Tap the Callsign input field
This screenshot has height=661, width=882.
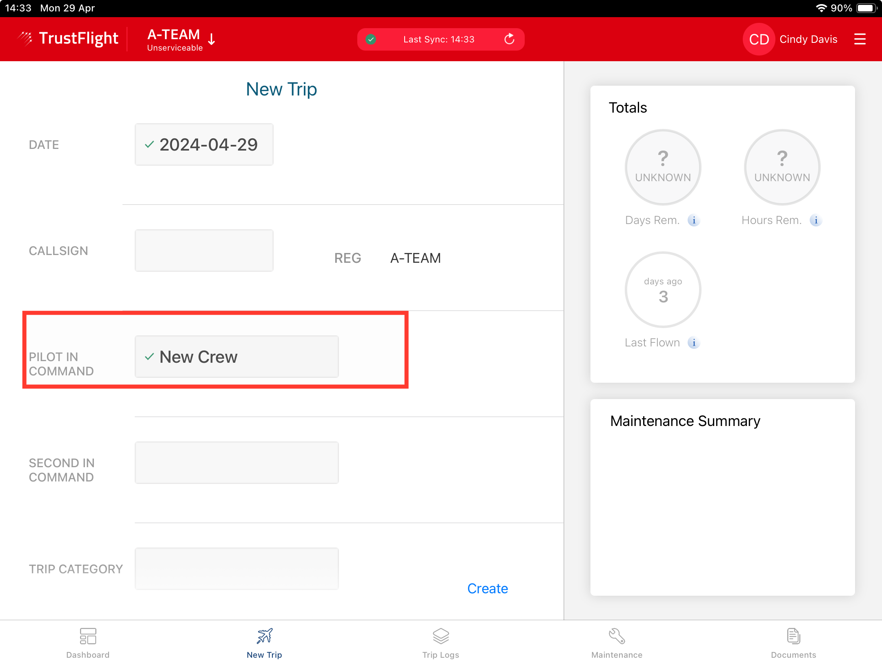tap(204, 251)
